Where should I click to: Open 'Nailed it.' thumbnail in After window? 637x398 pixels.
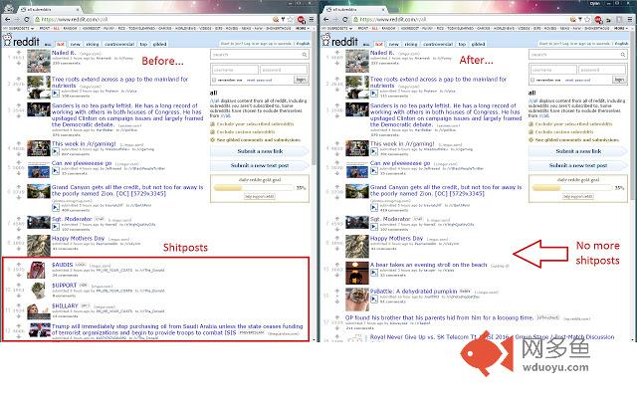point(357,61)
